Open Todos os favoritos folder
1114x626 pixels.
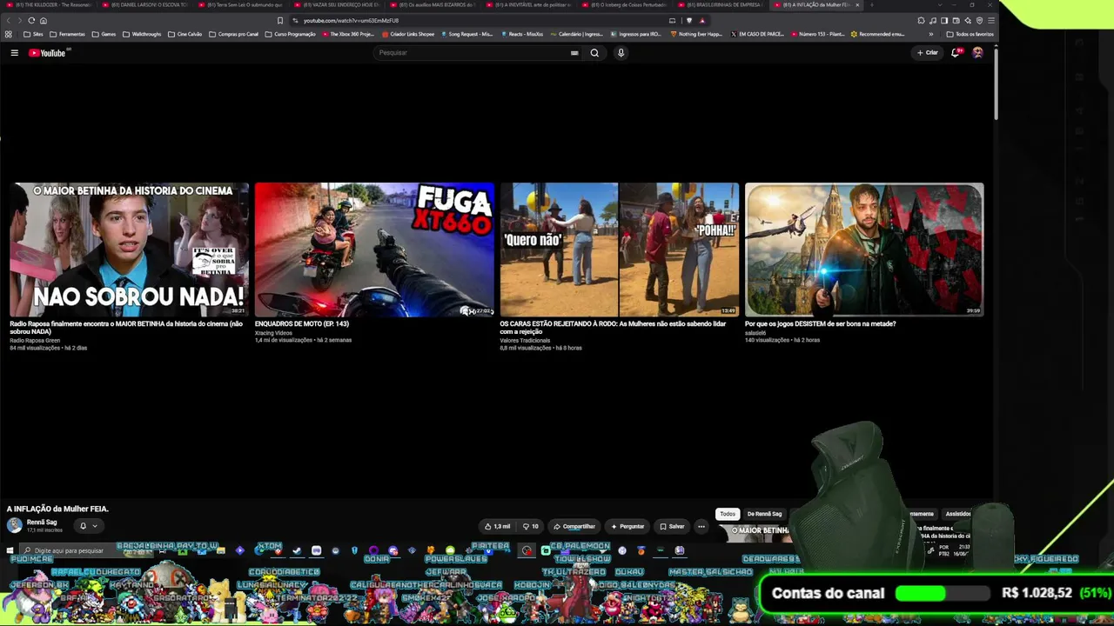coord(970,34)
